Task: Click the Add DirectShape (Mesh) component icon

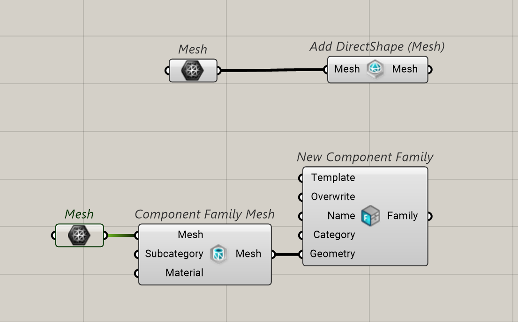Action: [x=375, y=69]
